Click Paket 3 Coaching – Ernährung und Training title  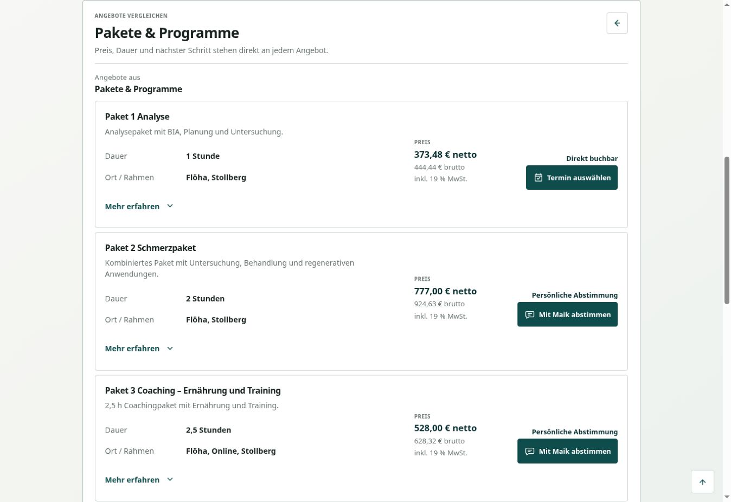click(193, 390)
